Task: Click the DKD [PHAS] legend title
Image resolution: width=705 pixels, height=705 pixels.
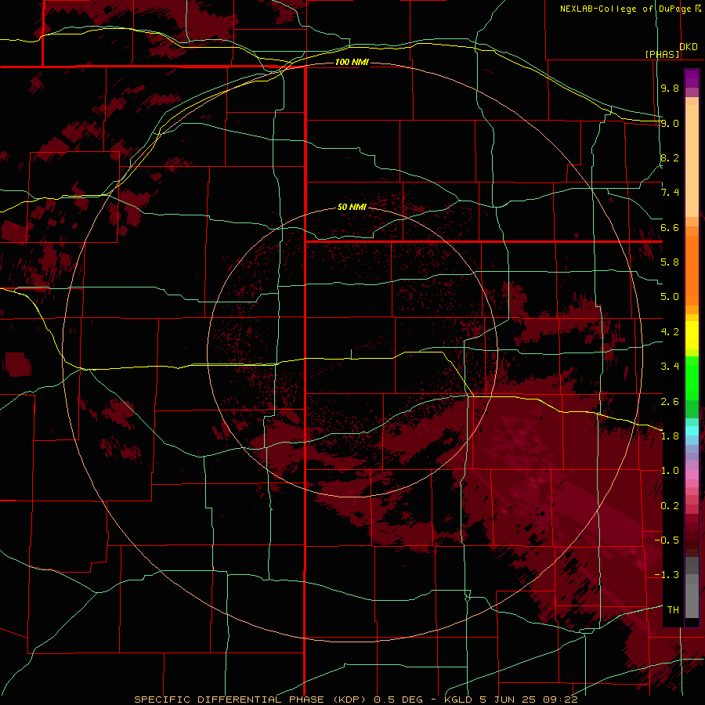Action: point(671,50)
